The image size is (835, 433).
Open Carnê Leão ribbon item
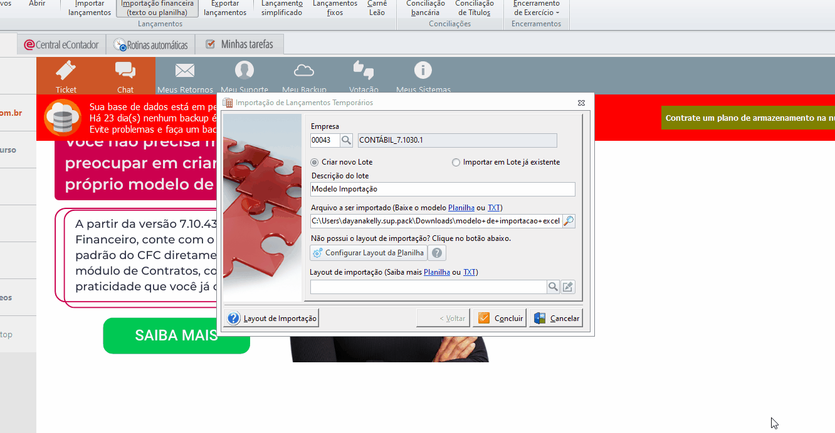click(377, 8)
